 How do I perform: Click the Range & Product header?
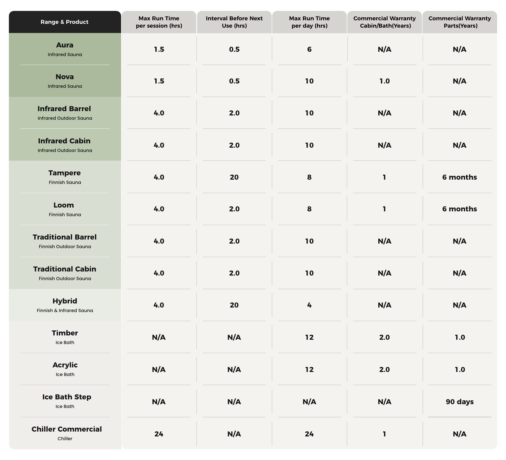(64, 22)
